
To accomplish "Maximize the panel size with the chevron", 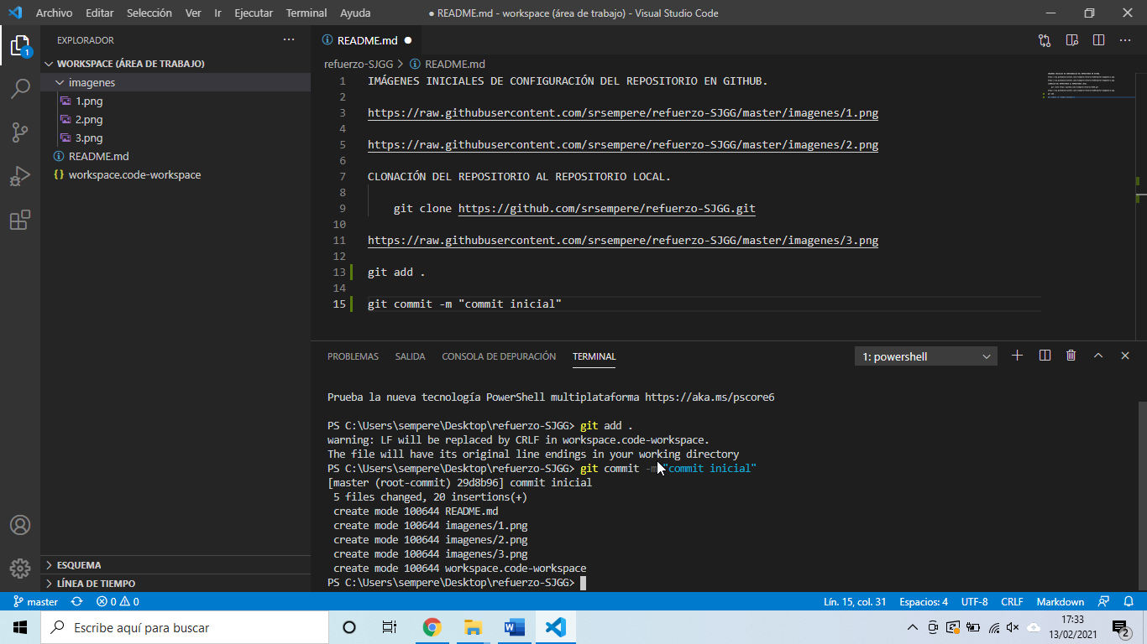I will (1098, 356).
